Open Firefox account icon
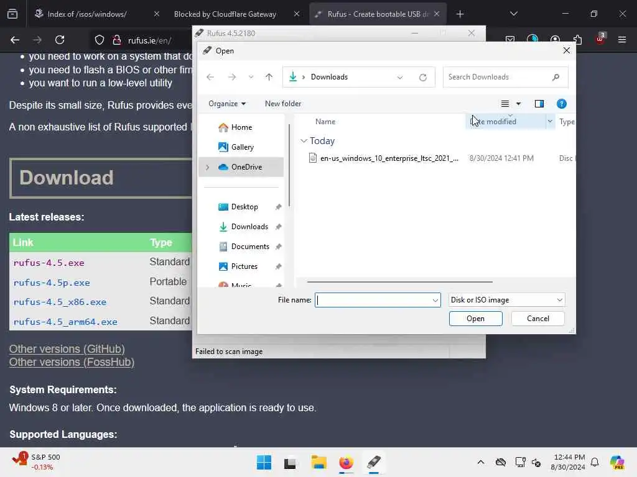 (555, 40)
